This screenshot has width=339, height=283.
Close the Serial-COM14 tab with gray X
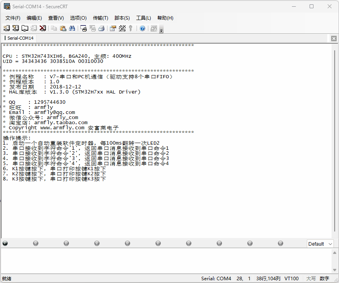tap(334, 39)
